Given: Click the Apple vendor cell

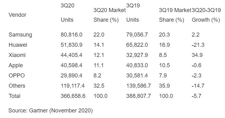Looking at the screenshot, I should 16,65.
